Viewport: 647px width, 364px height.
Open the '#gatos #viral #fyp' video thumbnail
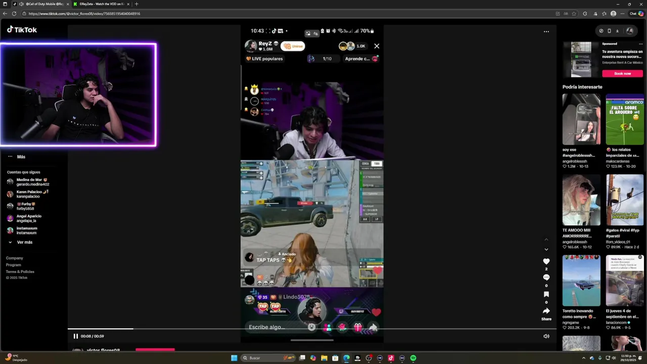point(625,200)
